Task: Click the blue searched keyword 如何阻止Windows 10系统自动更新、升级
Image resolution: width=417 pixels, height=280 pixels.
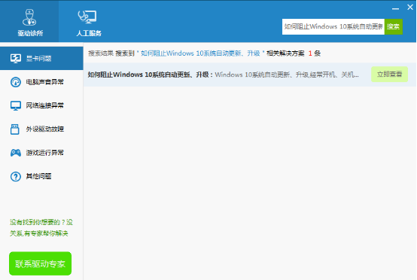Action: 200,53
